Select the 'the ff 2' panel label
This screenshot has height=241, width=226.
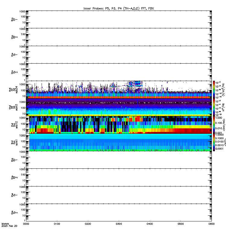14,177
